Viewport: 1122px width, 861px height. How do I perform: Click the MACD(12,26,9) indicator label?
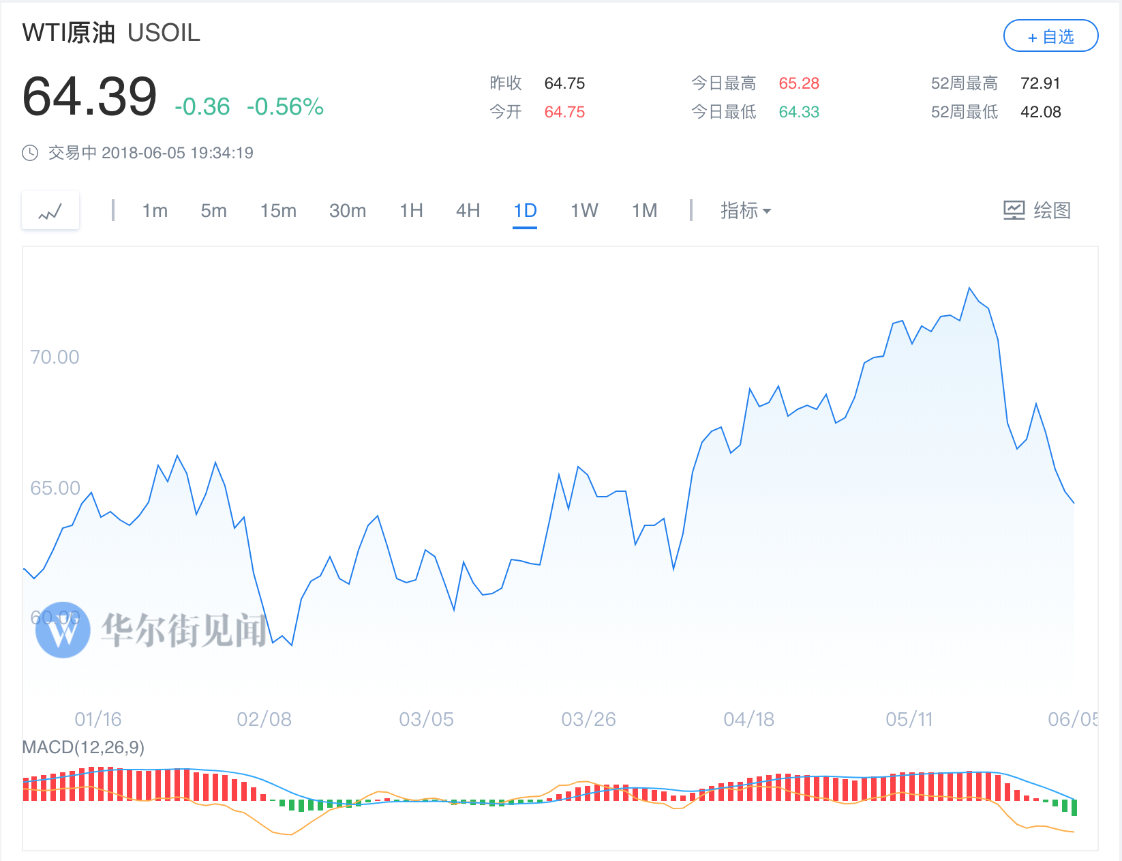tap(83, 747)
